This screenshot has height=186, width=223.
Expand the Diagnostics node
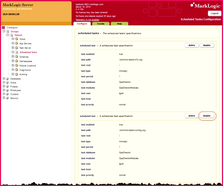click(13, 70)
